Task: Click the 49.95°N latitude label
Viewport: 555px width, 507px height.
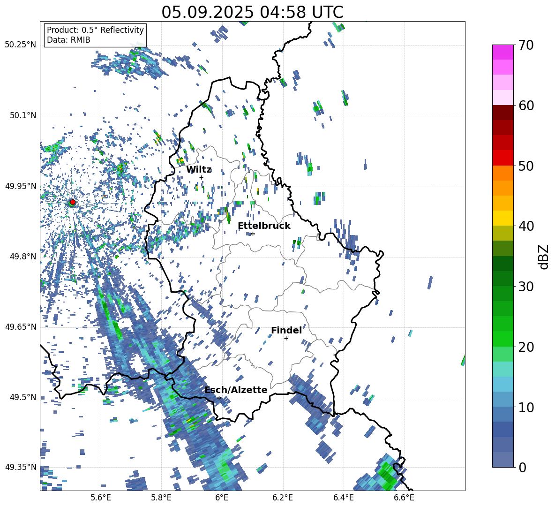Action: pyautogui.click(x=21, y=186)
